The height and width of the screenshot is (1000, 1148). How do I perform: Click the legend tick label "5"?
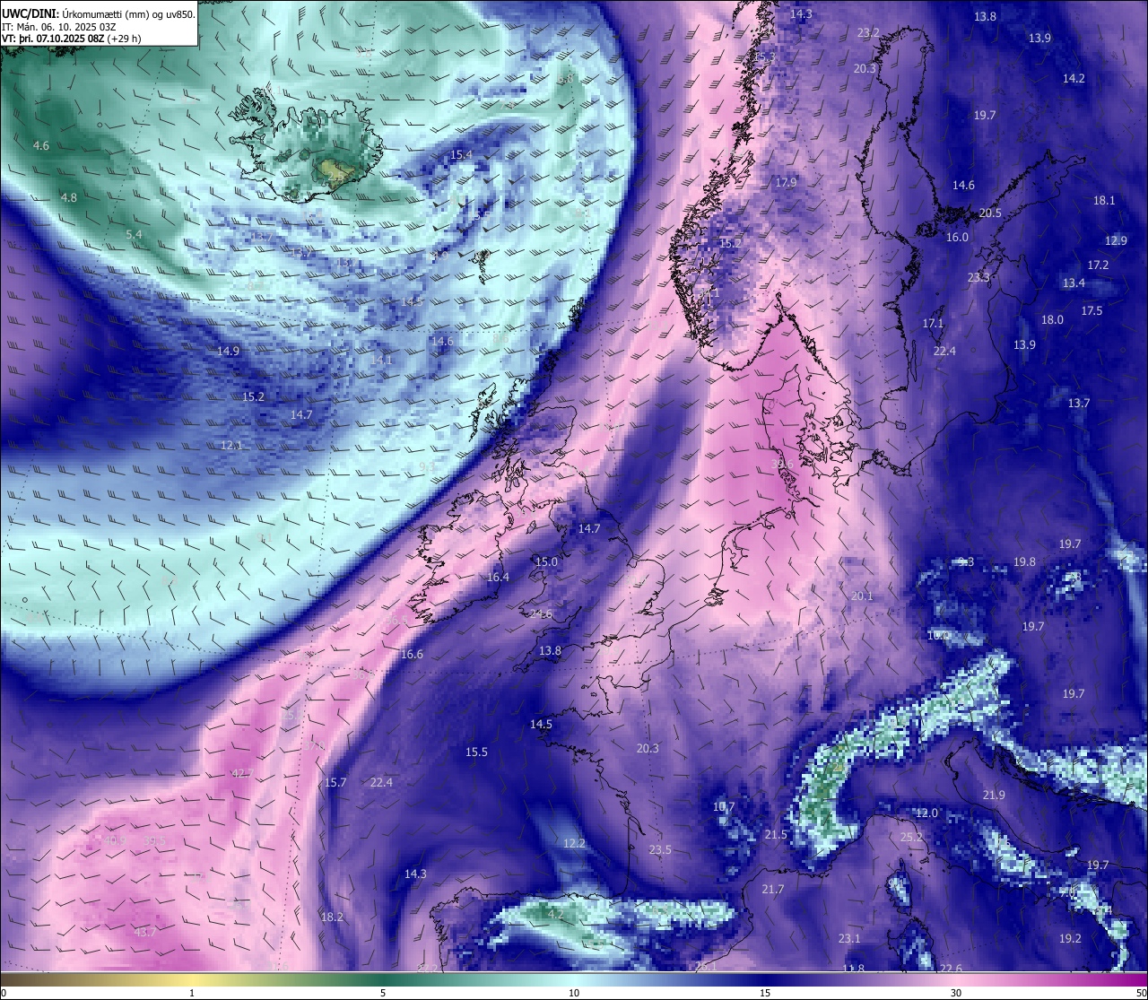point(383,993)
